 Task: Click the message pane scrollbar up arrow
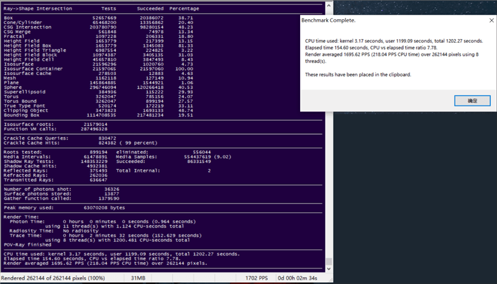click(329, 6)
